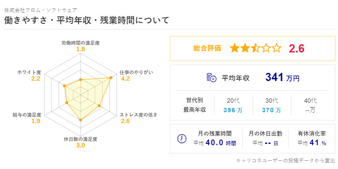Viewport: 338px width, 169px height.
Task: Click the 給与の満足度 axis label
Action: tap(27, 115)
